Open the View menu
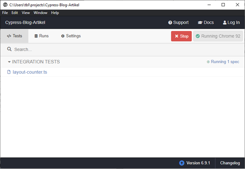Image resolution: width=245 pixels, height=169 pixels. 26,13
